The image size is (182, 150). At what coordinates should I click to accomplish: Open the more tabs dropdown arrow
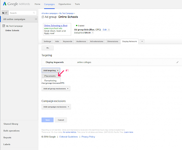pyautogui.click(x=142, y=41)
